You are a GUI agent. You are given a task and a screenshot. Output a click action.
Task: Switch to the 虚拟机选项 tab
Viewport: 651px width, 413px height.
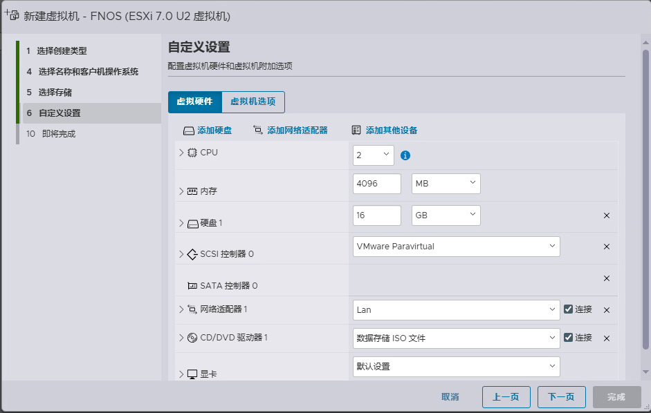pyautogui.click(x=253, y=102)
